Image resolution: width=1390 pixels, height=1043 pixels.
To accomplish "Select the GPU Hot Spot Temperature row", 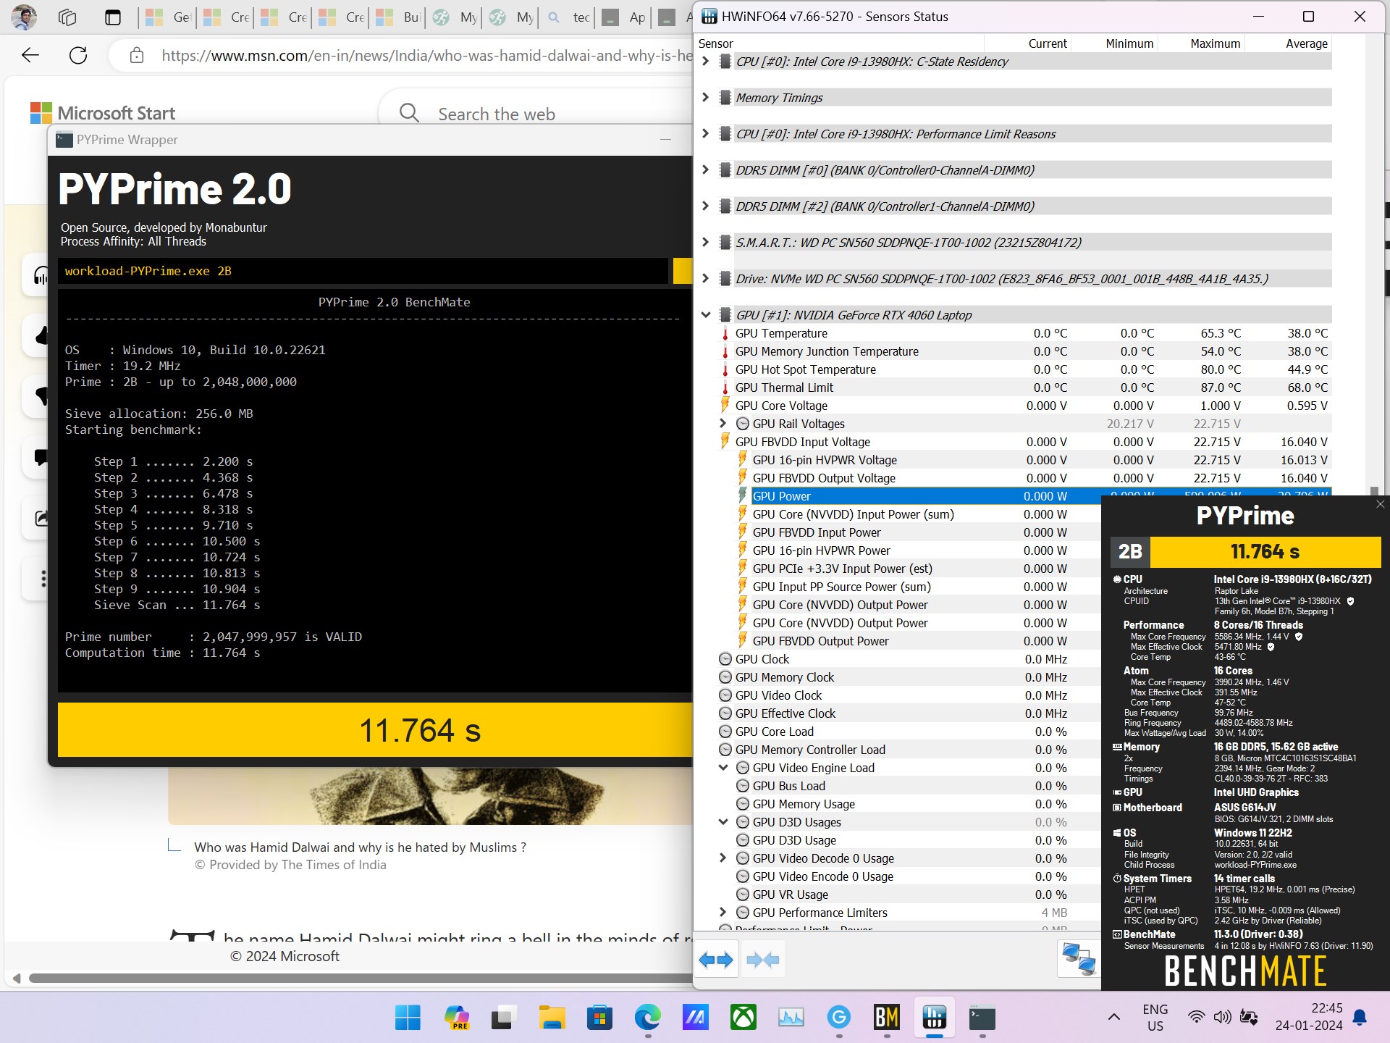I will coord(1024,369).
